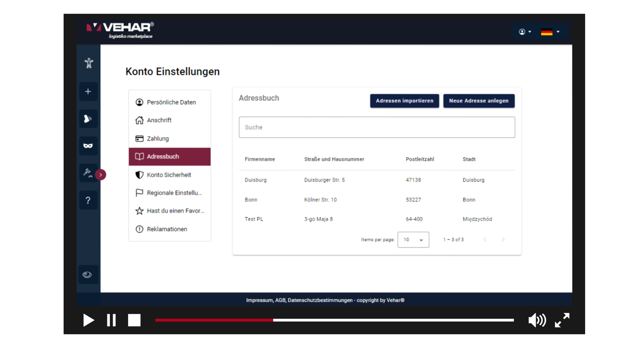Click Neue Adresse anlegen button

pos(479,101)
